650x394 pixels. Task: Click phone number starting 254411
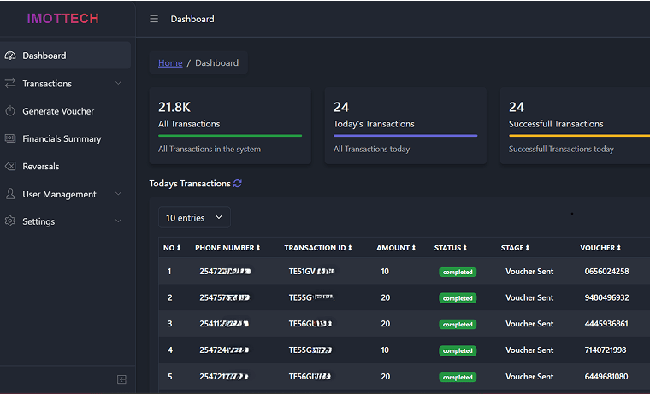224,324
